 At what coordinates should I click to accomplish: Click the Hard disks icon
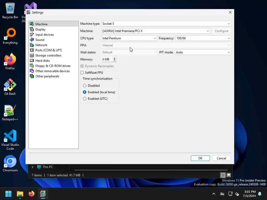(x=32, y=60)
